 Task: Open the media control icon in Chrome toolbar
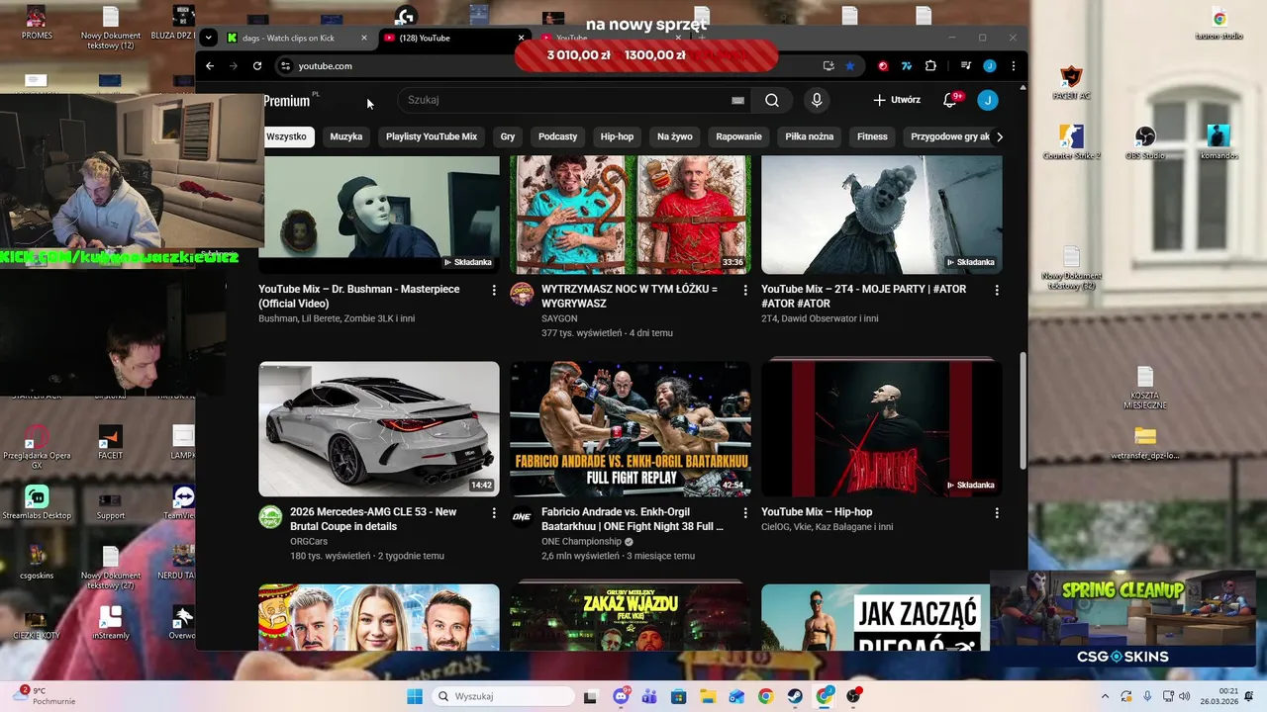point(966,66)
